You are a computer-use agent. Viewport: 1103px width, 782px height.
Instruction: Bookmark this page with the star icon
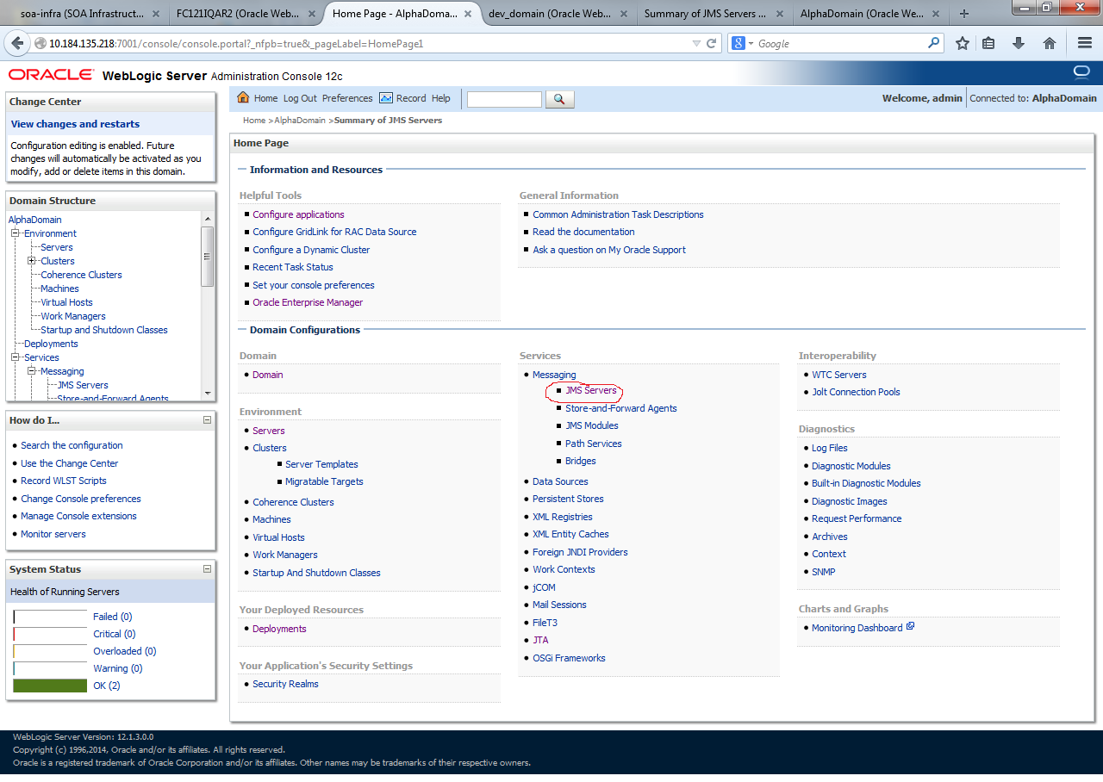(963, 43)
